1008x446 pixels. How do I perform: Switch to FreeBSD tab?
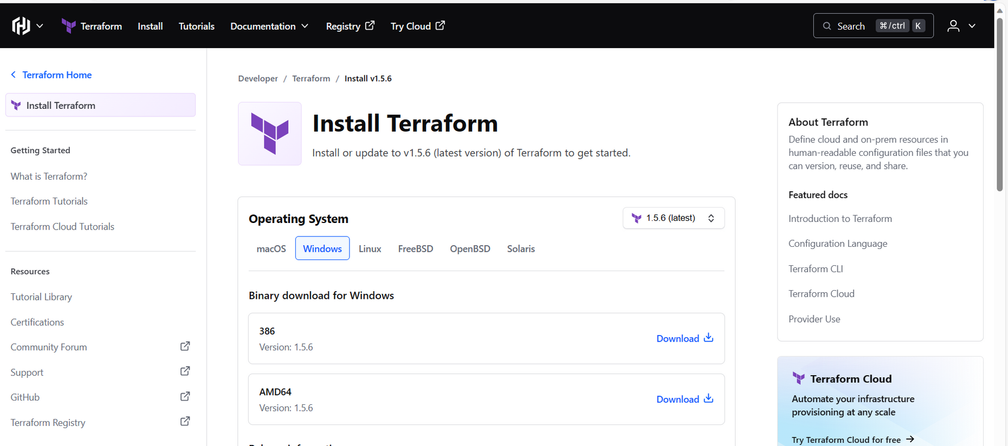416,248
